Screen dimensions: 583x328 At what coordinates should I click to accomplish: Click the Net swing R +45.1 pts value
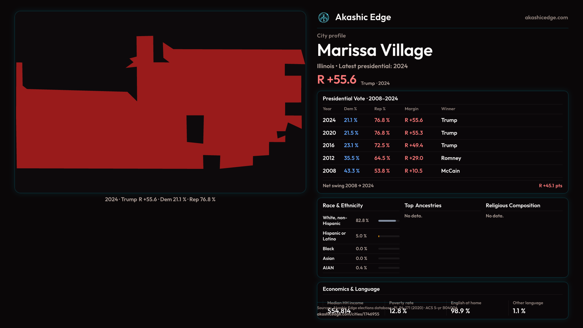tap(550, 186)
